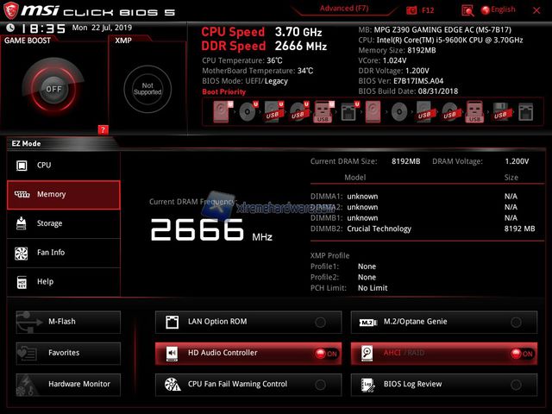Click the first hard disk boot priority icon

224,111
